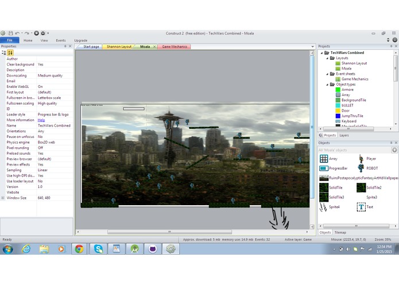Toggle auto-hide pin on Objects panel
This screenshot has height=284, width=399.
click(391, 143)
